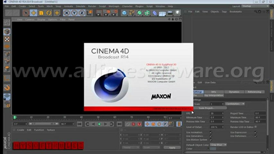Toggle Use Expression checkbox
This screenshot has width=274, height=154.
click(256, 132)
